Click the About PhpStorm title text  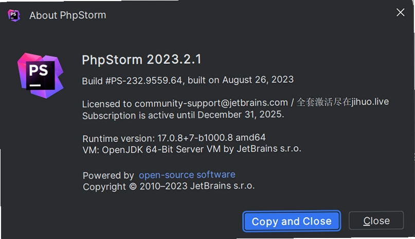click(x=67, y=15)
